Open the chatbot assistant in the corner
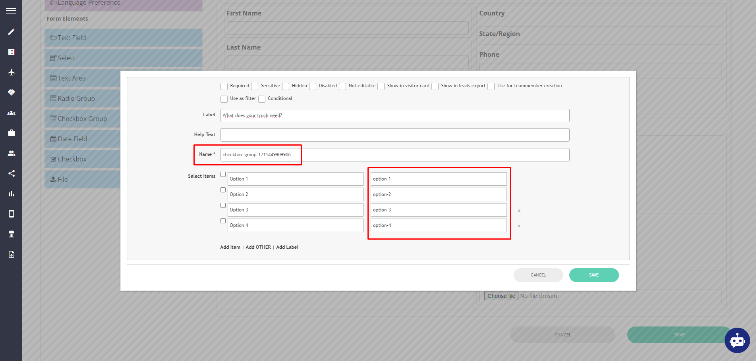 coord(737,340)
